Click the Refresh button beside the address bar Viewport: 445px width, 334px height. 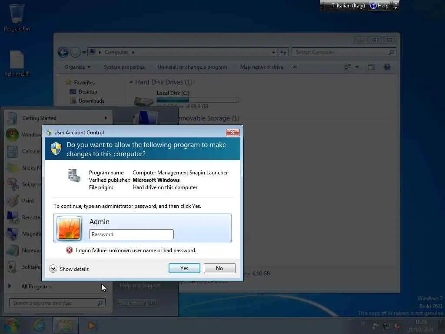283,52
